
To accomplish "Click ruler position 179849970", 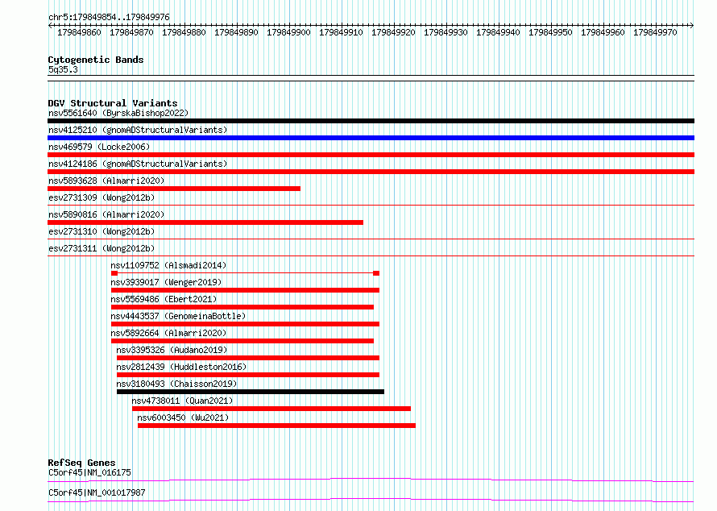I will pos(655,32).
